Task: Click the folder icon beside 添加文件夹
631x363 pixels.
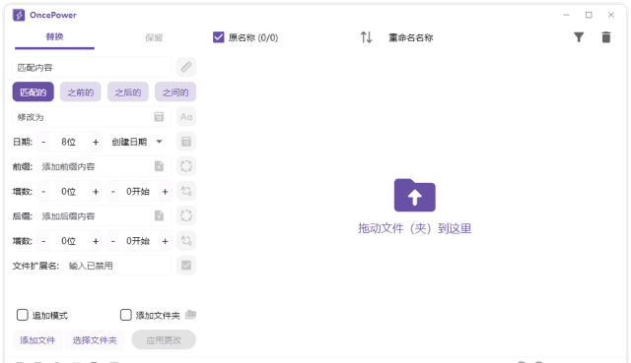Action: [x=190, y=315]
